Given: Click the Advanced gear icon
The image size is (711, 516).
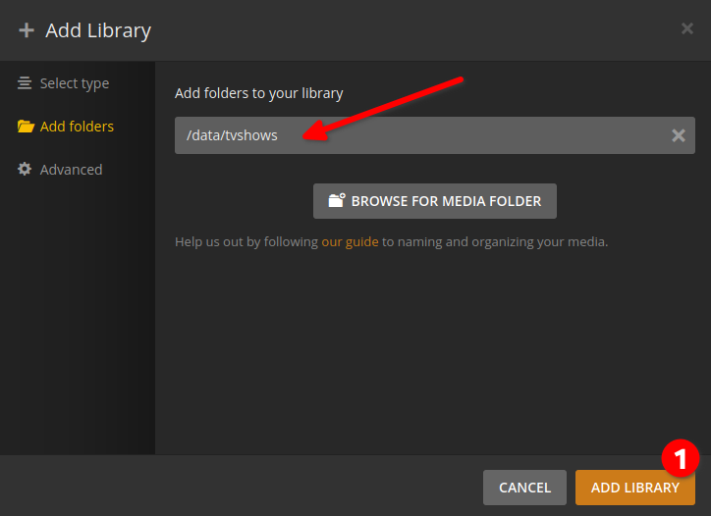Looking at the screenshot, I should 25,169.
